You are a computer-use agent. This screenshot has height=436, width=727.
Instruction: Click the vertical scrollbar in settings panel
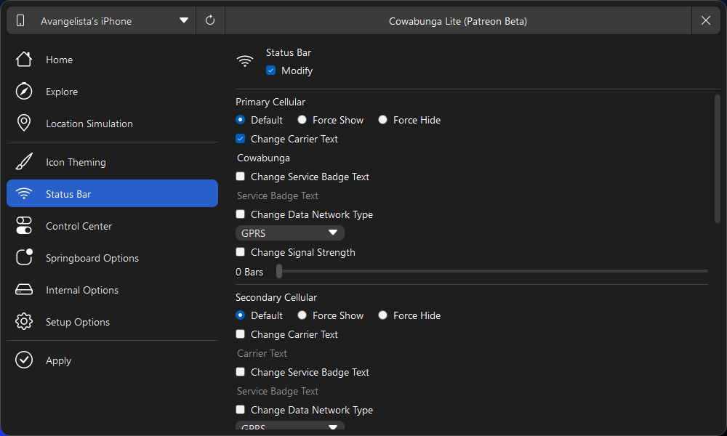718,159
